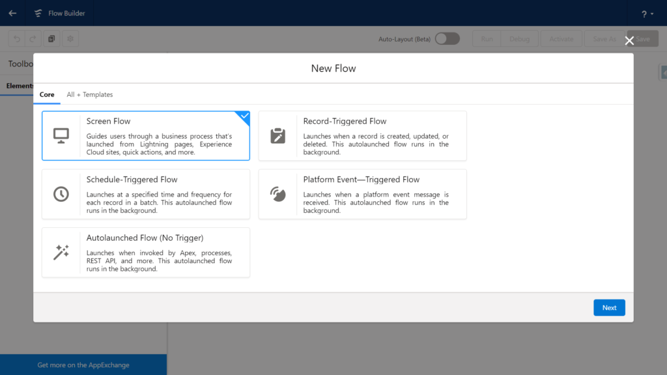
Task: Switch to the Core tab
Action: click(47, 94)
